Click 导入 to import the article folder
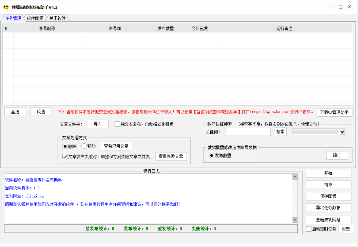The height and width of the screenshot is (247, 358). coord(97,124)
